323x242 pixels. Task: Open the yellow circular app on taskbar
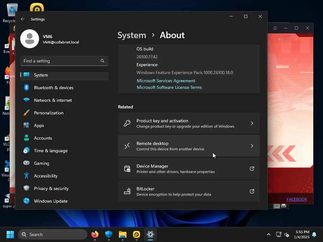[137, 234]
